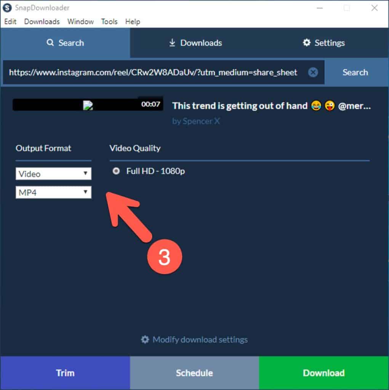The image size is (389, 390).
Task: Click the Schedule button
Action: pos(194,373)
